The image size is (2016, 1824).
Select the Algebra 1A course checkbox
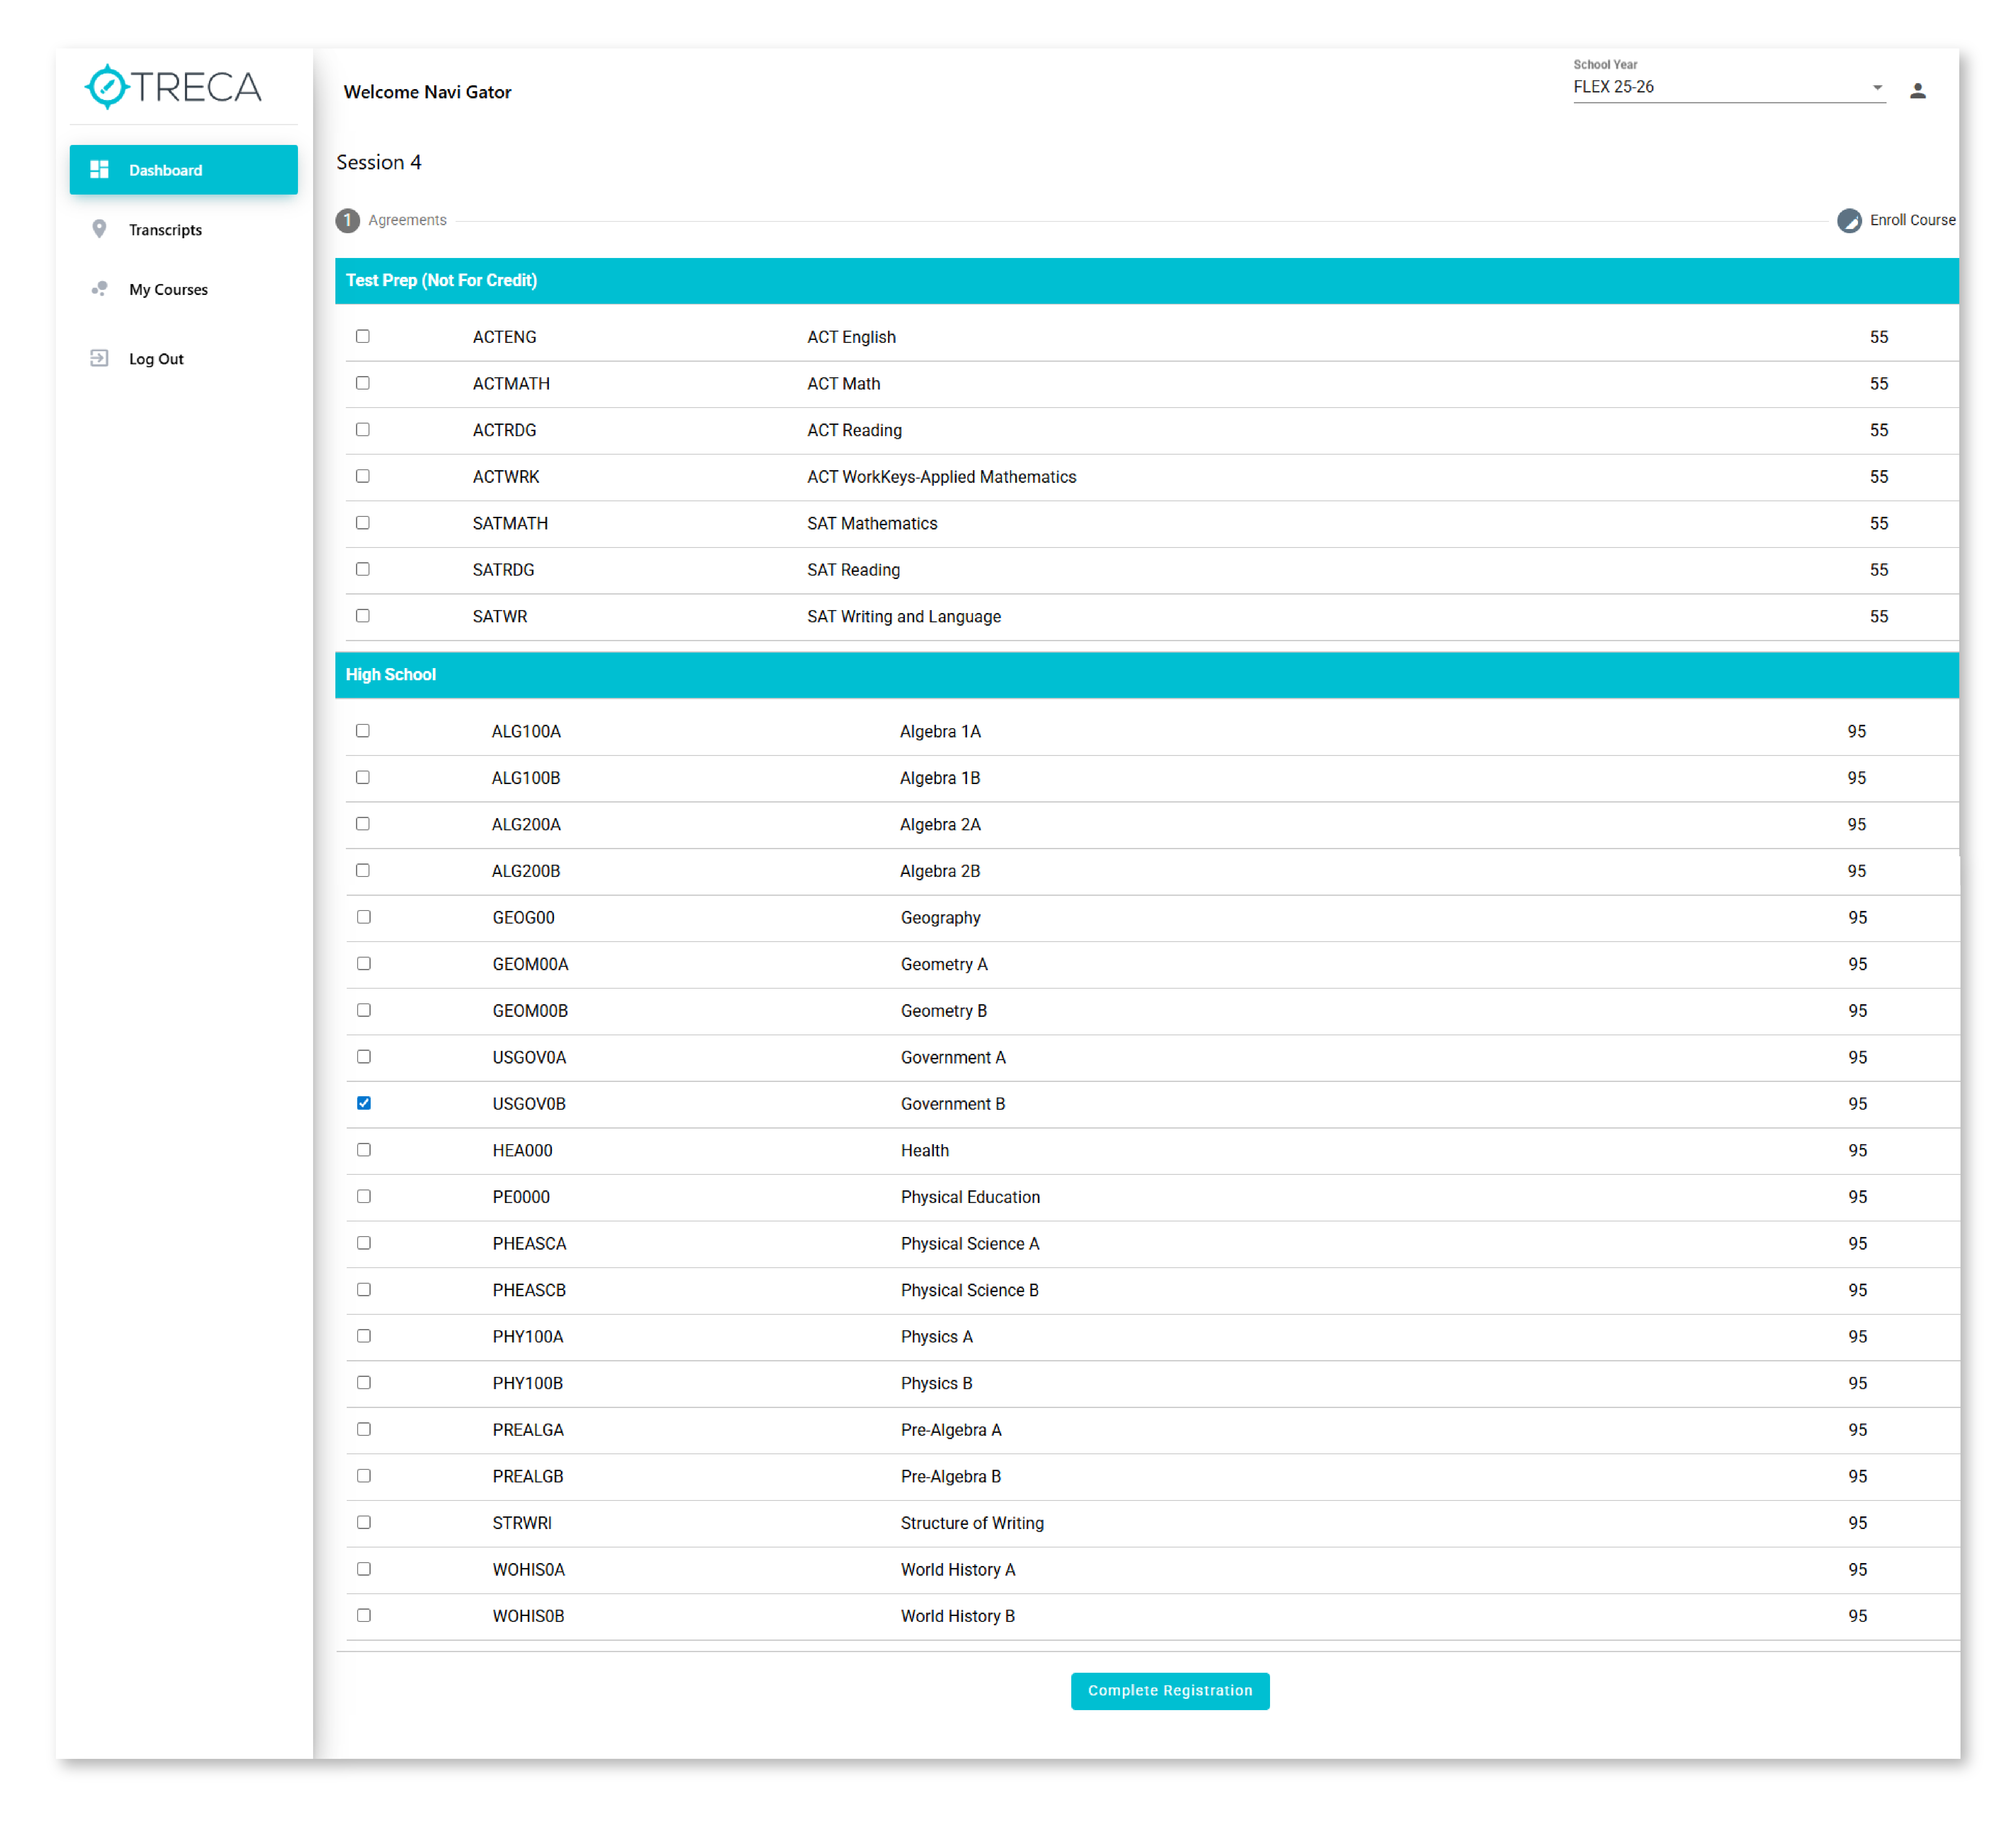(363, 731)
